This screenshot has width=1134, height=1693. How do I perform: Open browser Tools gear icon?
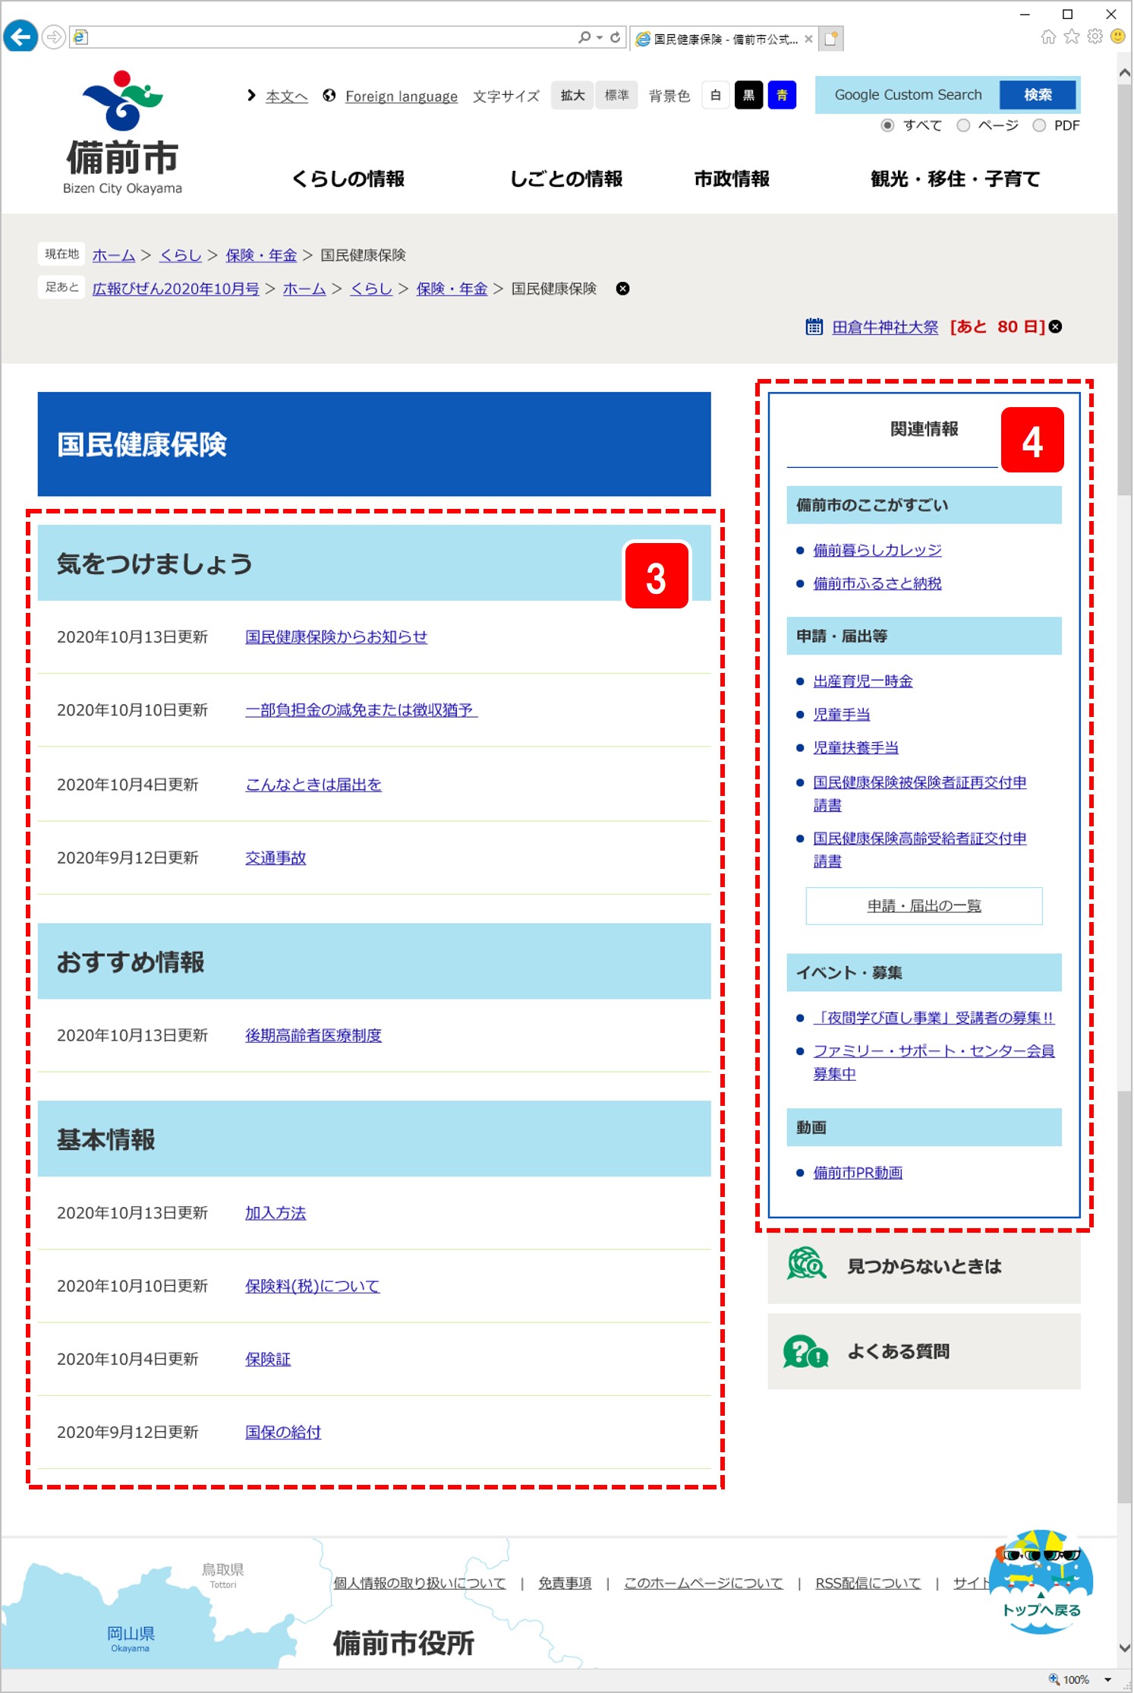click(1095, 36)
